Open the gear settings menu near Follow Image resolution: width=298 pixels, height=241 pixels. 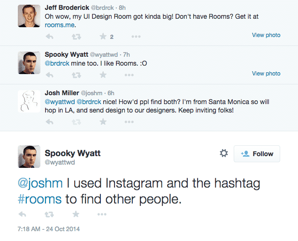click(224, 153)
